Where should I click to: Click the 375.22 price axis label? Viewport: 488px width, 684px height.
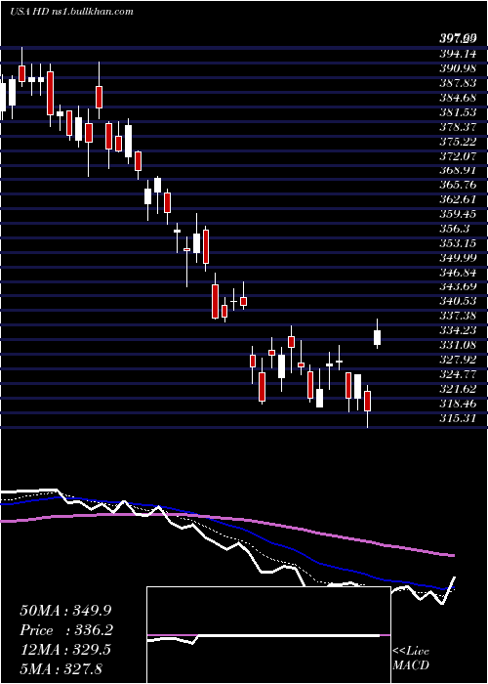458,142
